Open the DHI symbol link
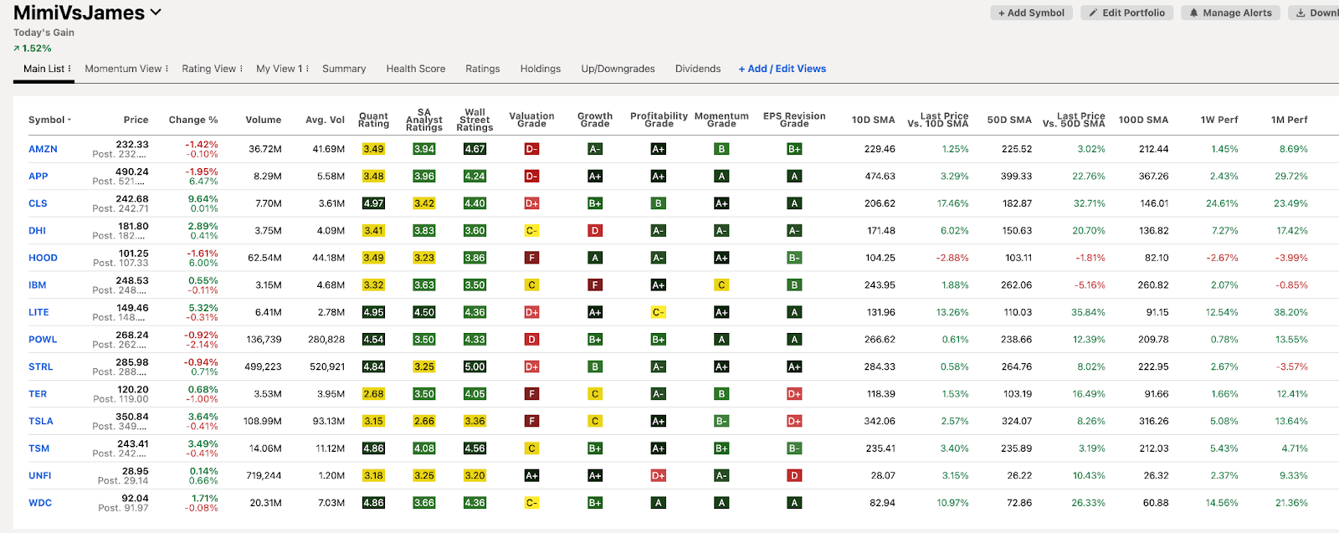Viewport: 1339px width, 533px height. point(37,231)
